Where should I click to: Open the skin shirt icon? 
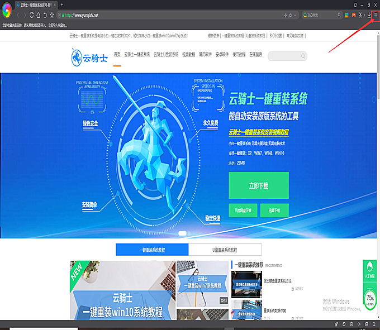point(355,5)
